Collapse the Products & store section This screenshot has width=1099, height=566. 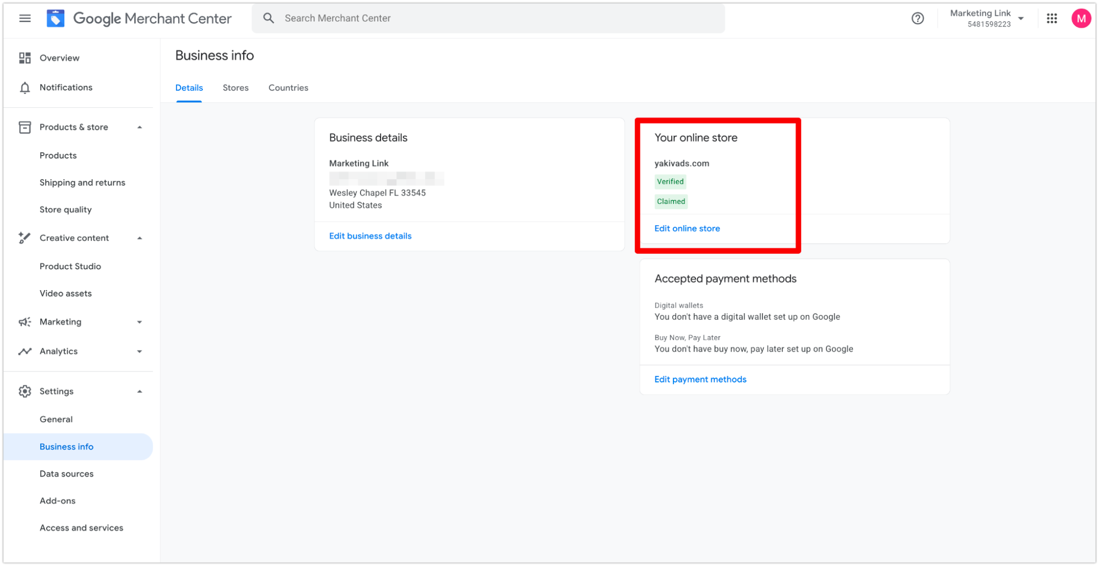pyautogui.click(x=140, y=127)
